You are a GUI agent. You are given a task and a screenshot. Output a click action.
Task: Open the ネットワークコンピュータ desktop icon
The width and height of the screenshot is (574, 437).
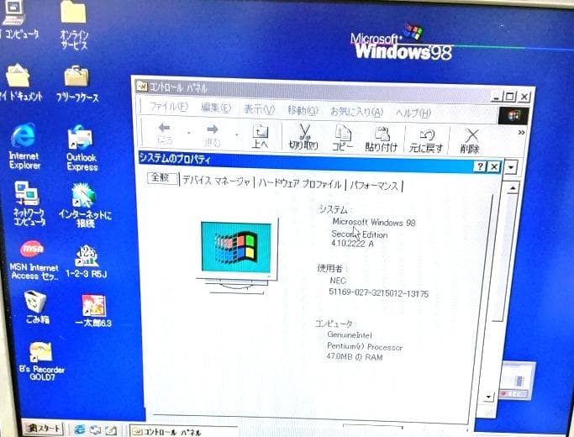[29, 203]
